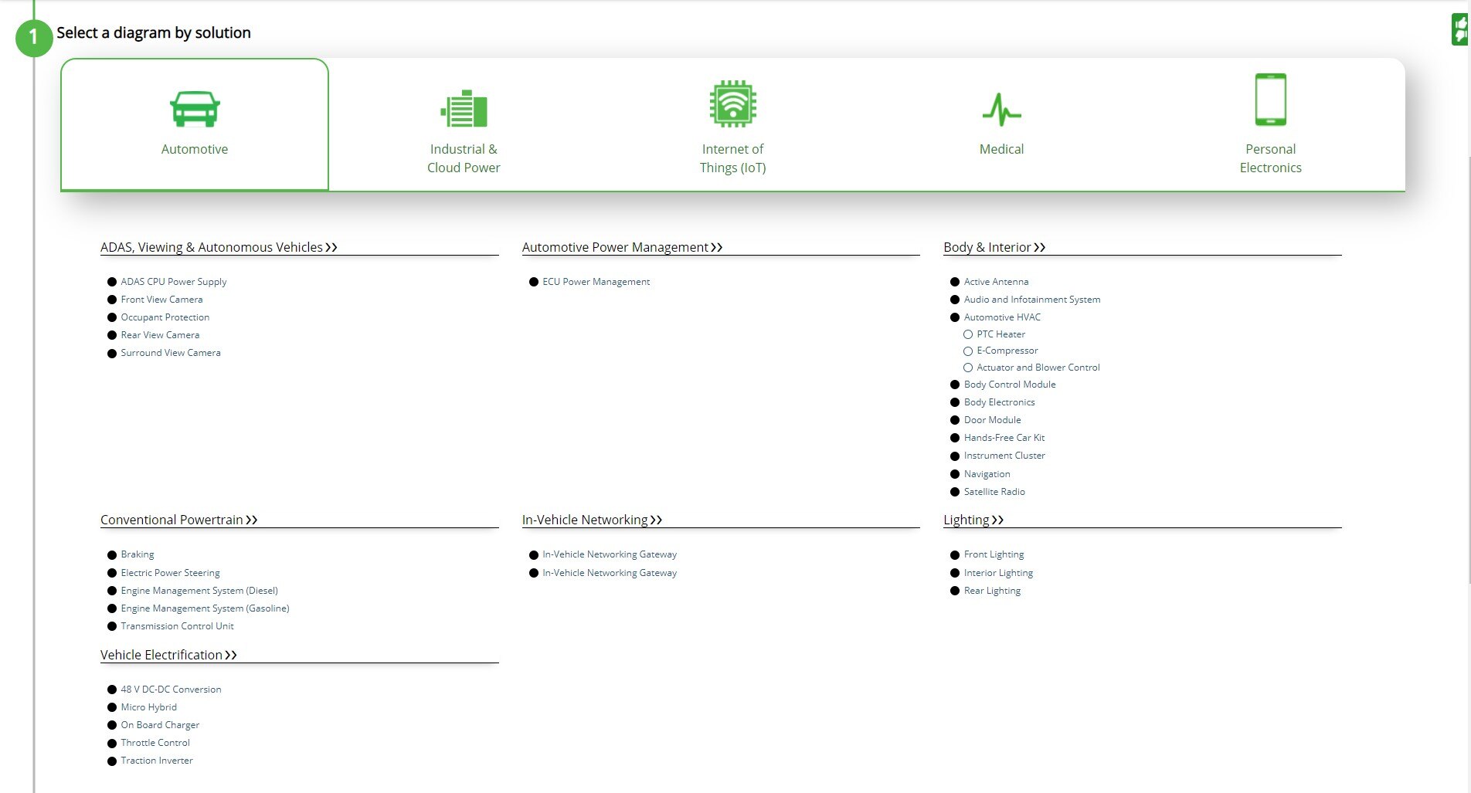Choose Actuator and Blower Control radio option
1471x793 pixels.
point(967,368)
